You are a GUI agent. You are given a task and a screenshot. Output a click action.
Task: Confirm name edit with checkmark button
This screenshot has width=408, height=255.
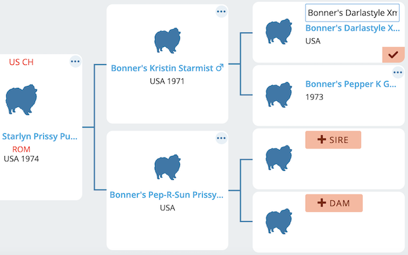[393, 55]
